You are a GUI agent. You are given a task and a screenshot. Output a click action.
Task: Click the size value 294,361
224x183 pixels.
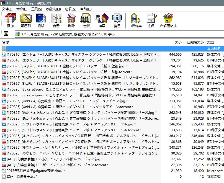click(175, 66)
